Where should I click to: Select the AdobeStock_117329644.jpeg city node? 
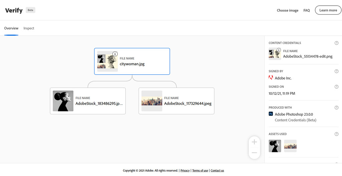(x=176, y=101)
